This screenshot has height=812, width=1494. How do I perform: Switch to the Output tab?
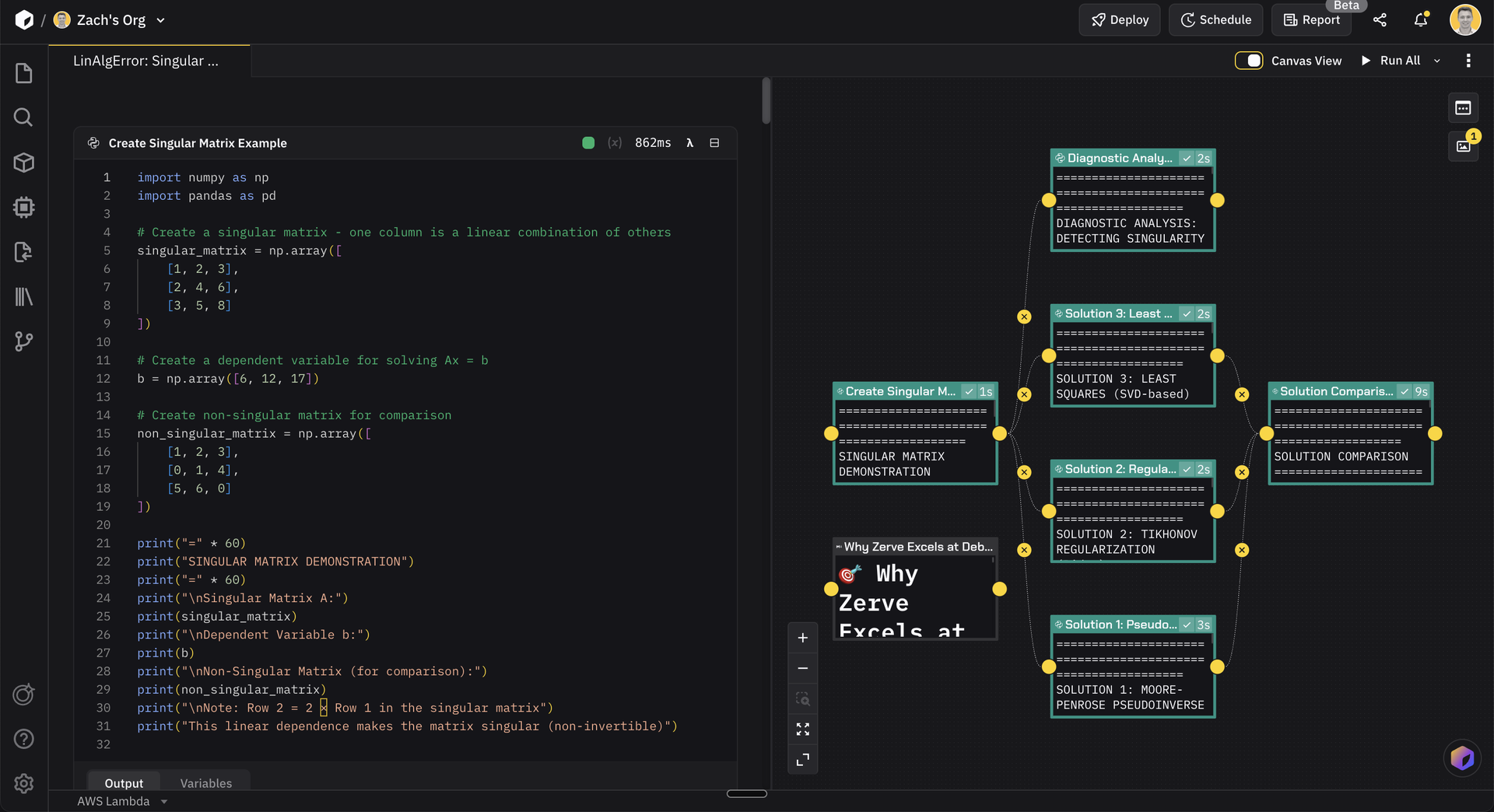[124, 782]
